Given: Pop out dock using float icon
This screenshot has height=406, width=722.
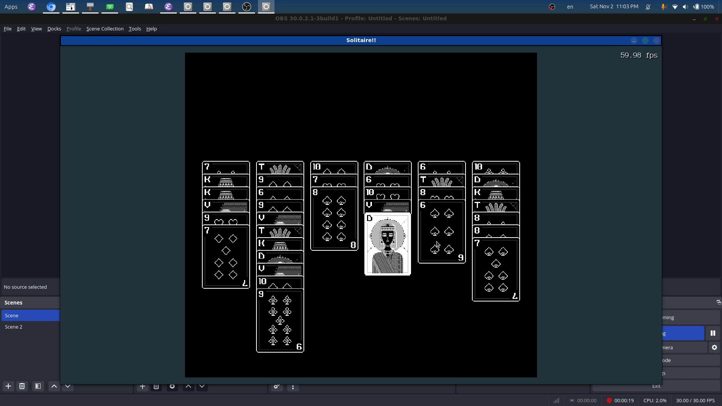Looking at the screenshot, I should [x=718, y=302].
